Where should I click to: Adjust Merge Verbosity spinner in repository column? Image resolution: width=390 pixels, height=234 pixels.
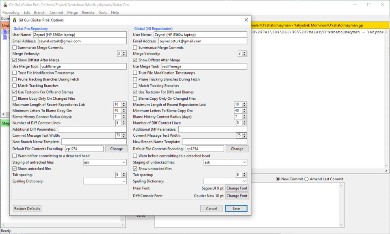(122, 54)
